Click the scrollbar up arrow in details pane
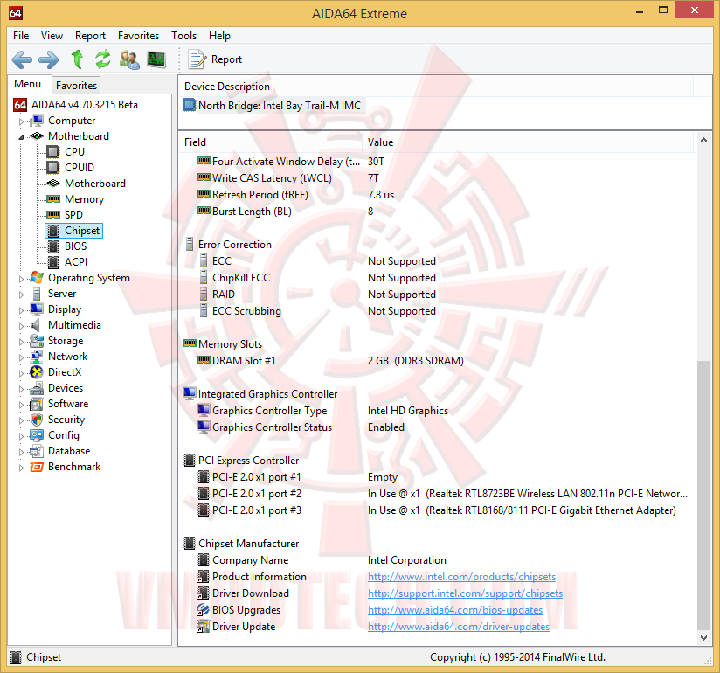Image resolution: width=720 pixels, height=673 pixels. pos(703,140)
